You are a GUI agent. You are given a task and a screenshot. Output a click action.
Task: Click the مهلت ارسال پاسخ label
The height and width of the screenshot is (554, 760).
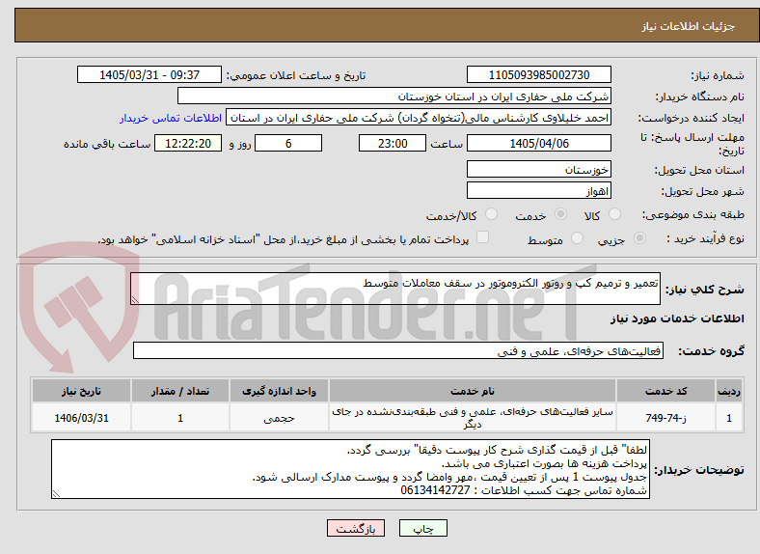pos(692,144)
